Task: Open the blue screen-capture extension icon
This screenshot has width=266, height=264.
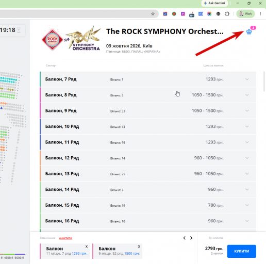Action: (x=201, y=14)
